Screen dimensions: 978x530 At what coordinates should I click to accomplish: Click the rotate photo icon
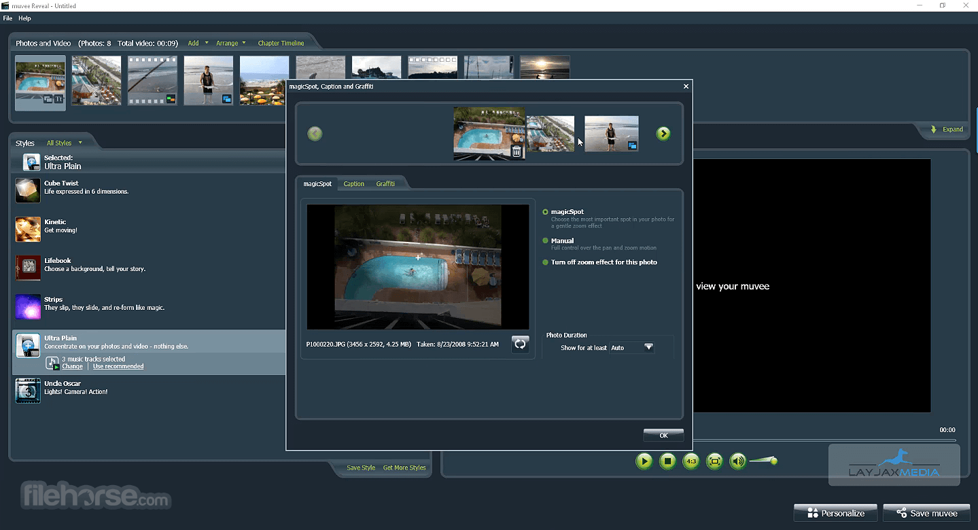pyautogui.click(x=520, y=344)
